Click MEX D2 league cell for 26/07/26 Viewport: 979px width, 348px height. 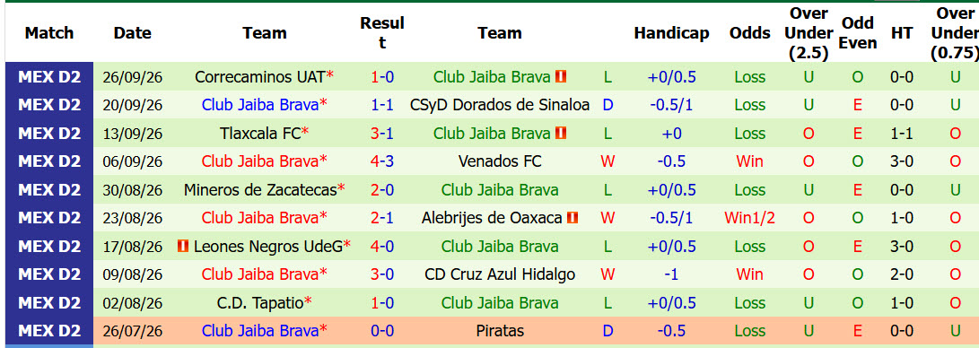49,331
